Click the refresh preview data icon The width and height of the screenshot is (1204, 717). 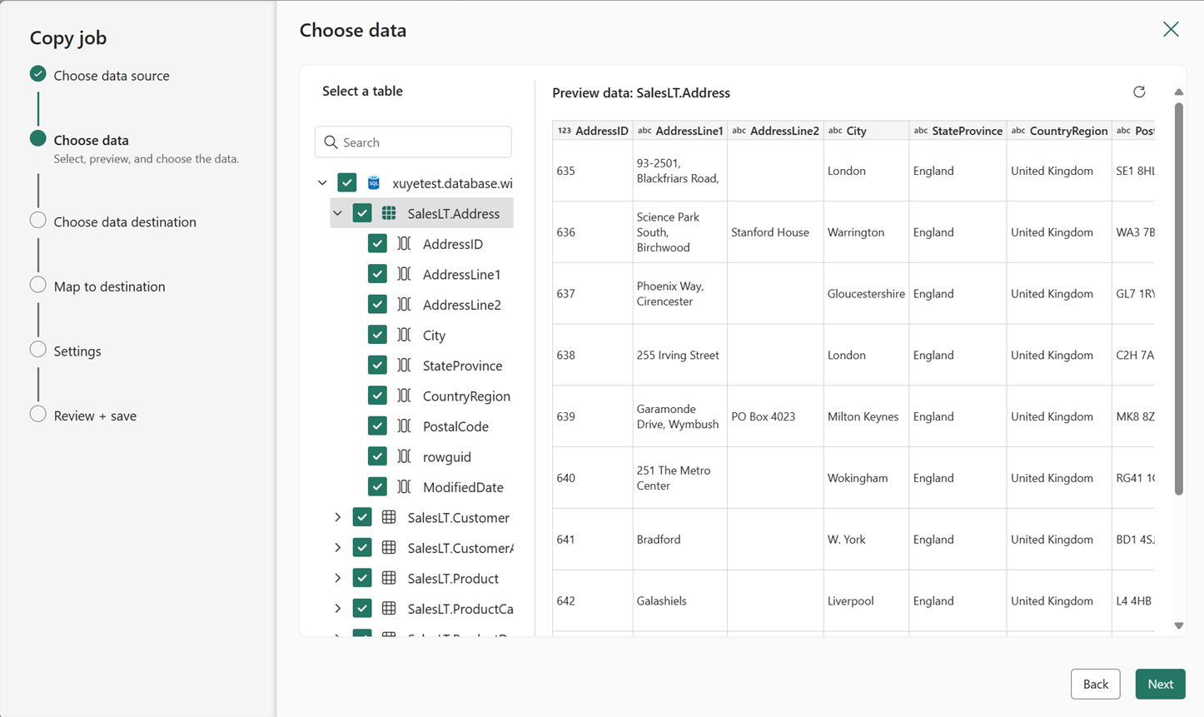pos(1139,92)
